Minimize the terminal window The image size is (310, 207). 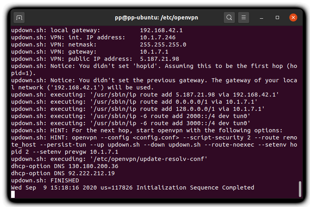(262, 18)
